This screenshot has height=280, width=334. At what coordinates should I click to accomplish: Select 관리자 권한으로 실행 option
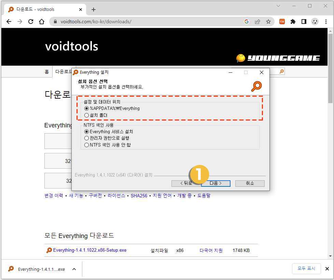click(x=107, y=138)
